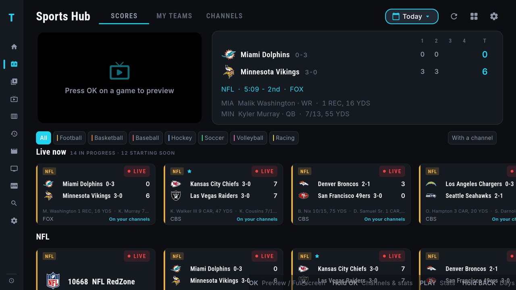Click the T app logo
This screenshot has height=290, width=516.
point(11,18)
